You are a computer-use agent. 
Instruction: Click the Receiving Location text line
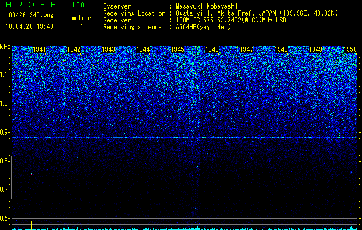click(x=220, y=13)
